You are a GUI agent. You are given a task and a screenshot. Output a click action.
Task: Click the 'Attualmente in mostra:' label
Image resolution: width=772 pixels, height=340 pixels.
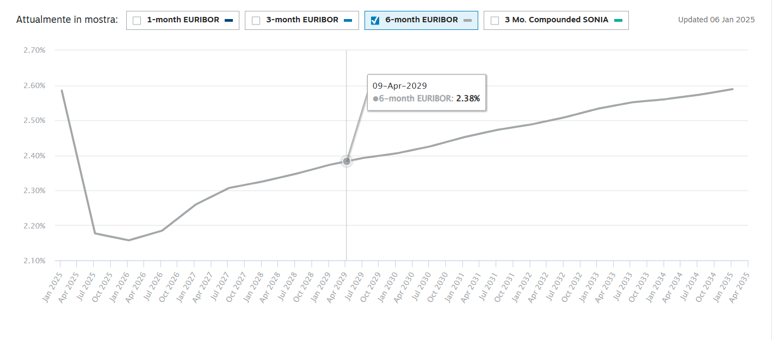[67, 20]
